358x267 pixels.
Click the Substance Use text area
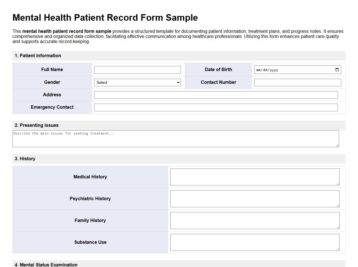(255, 242)
